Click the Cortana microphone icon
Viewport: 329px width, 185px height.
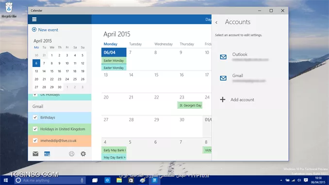coord(82,180)
